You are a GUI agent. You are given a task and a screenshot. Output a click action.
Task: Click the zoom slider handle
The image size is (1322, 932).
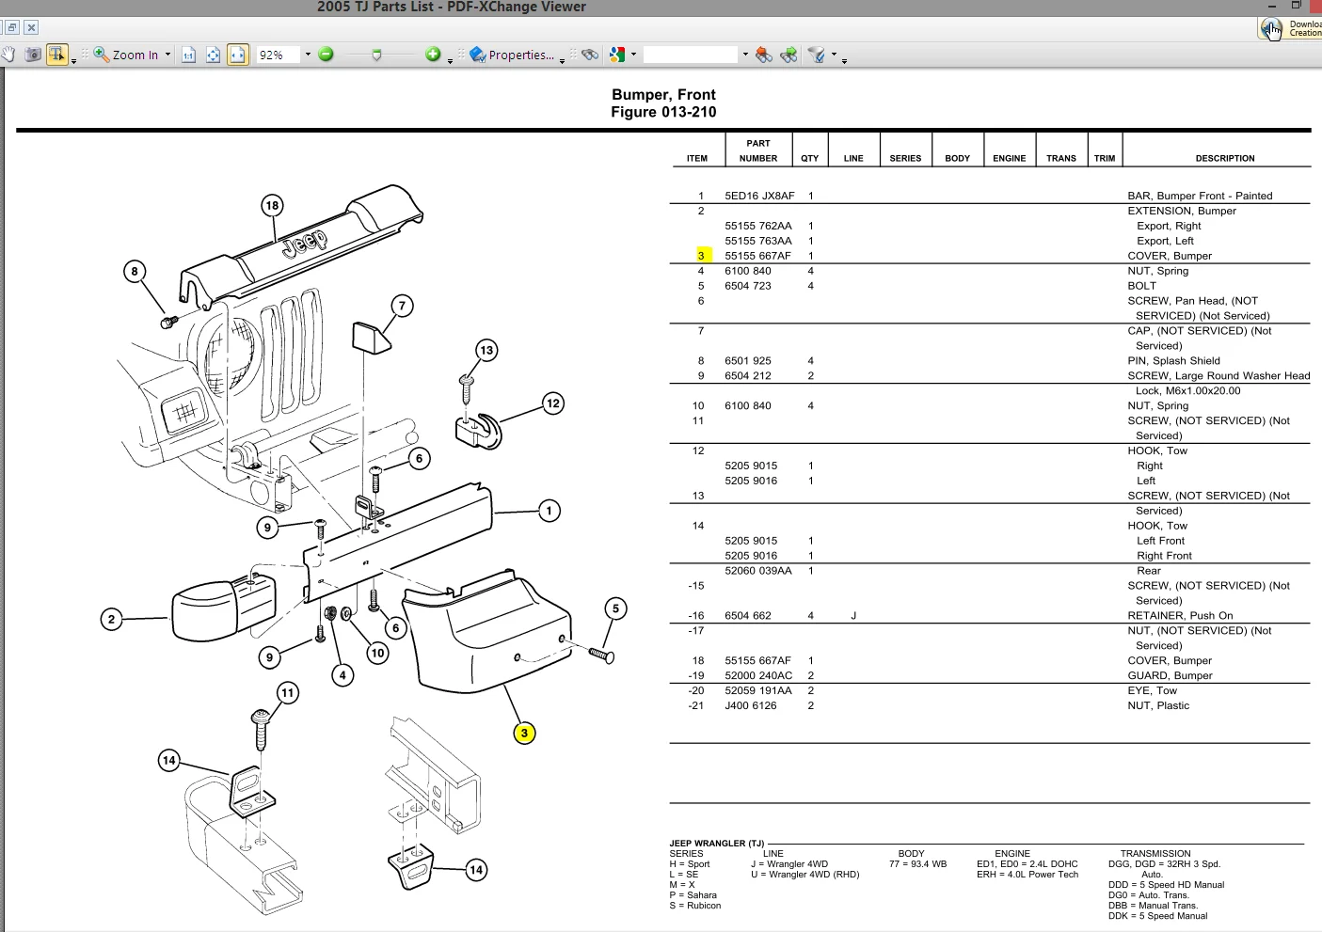(x=376, y=55)
